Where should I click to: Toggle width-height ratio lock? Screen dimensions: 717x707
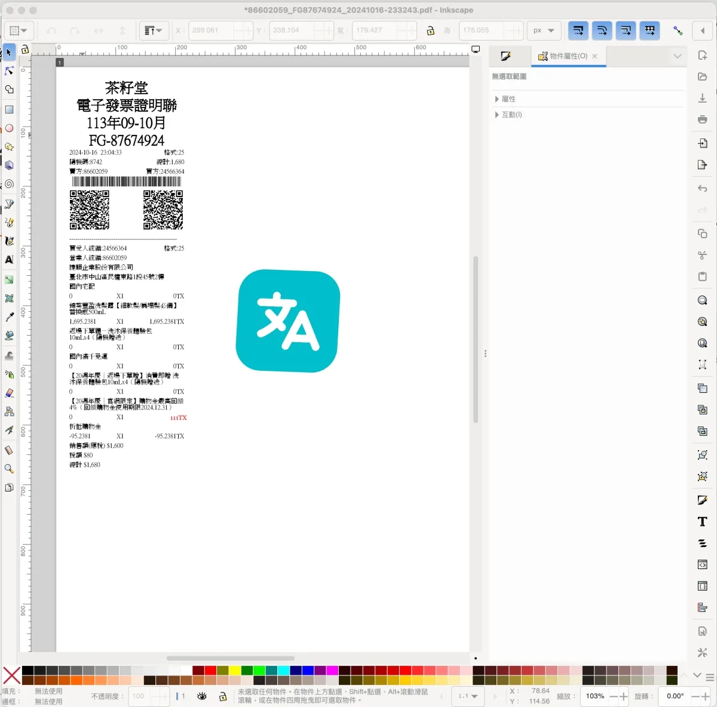(430, 30)
